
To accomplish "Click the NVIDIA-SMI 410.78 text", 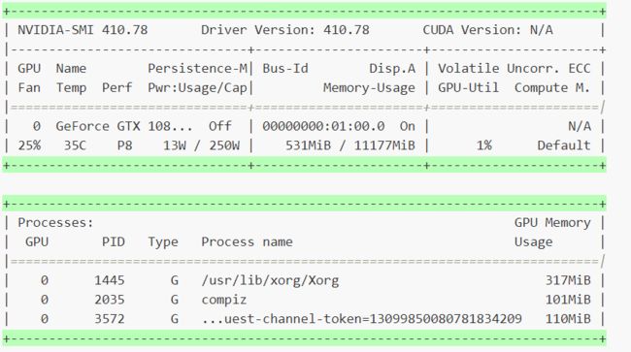I will coord(83,30).
